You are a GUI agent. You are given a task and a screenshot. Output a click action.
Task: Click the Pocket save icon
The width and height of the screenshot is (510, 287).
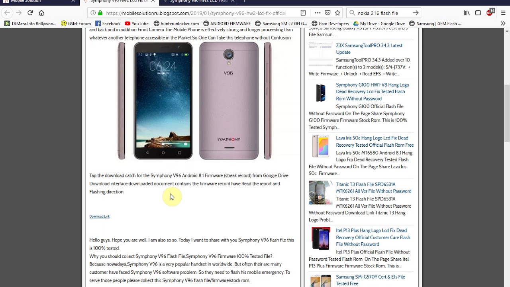click(328, 13)
